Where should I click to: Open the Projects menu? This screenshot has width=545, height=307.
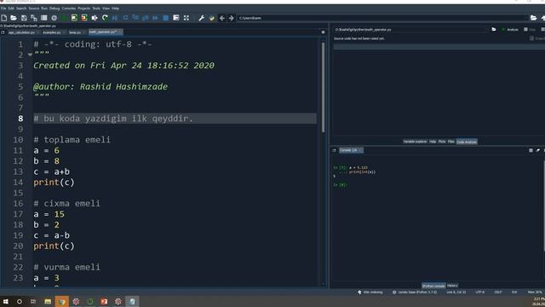coord(83,9)
